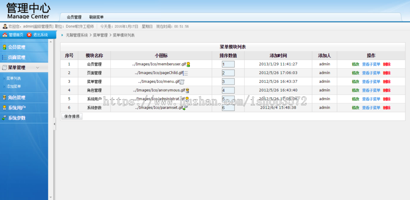Click the red X icon beside 退出系统
Screen dimensions: 410x200
[x=29, y=35]
